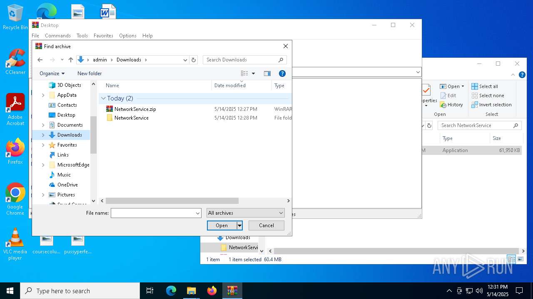This screenshot has height=299, width=533.
Task: Click Invert selection in Explorer ribbon
Action: tap(492, 105)
